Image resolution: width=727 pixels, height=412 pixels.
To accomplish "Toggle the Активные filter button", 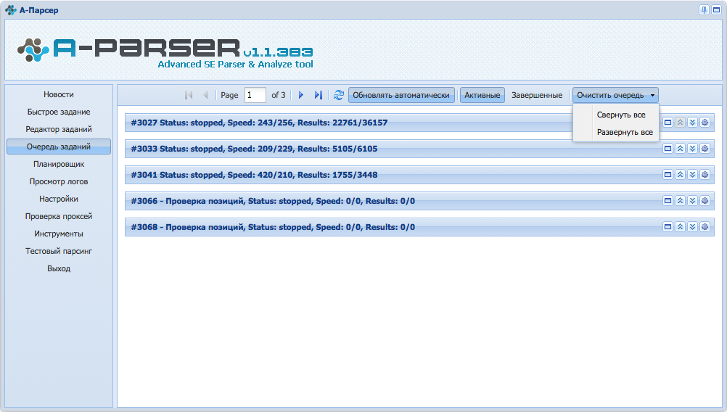I will [x=482, y=95].
